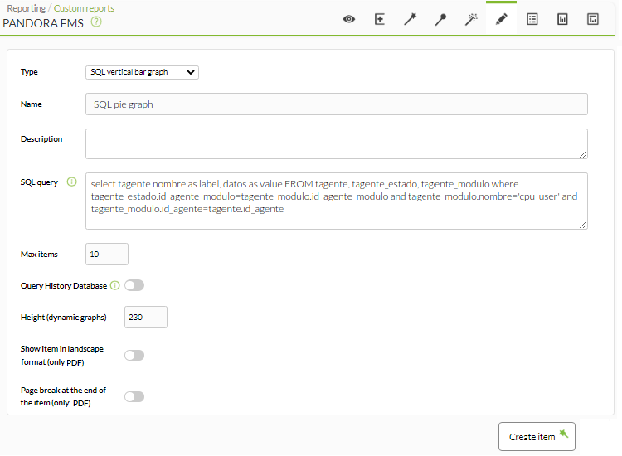
Task: Click the Name input field
Action: tap(337, 104)
